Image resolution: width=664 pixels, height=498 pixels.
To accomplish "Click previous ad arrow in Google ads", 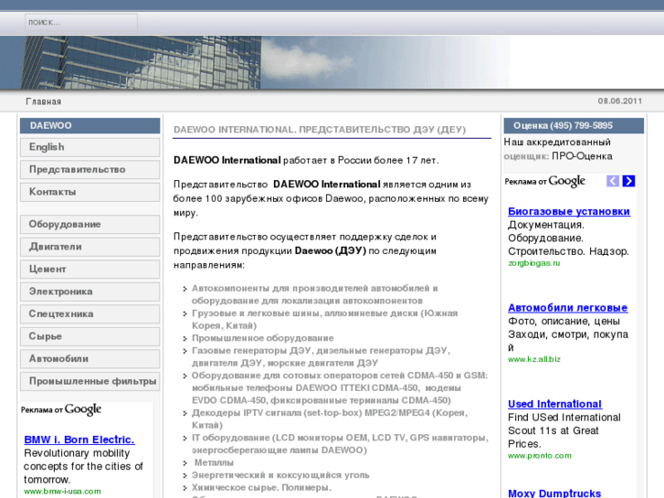I will coord(612,181).
